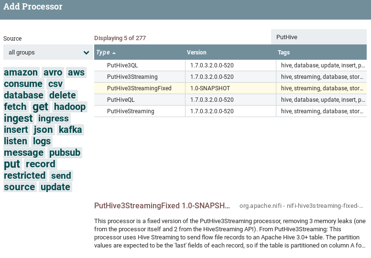Filter by the 'update' tag
This screenshot has width=371, height=258.
(x=55, y=187)
